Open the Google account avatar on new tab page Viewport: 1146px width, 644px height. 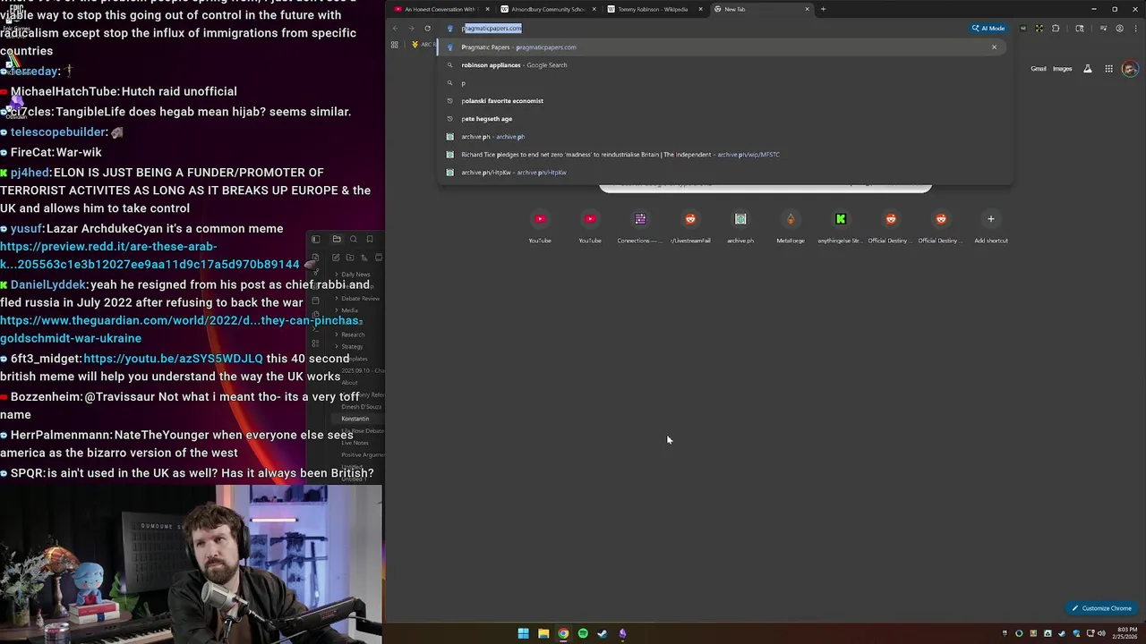pyautogui.click(x=1130, y=69)
